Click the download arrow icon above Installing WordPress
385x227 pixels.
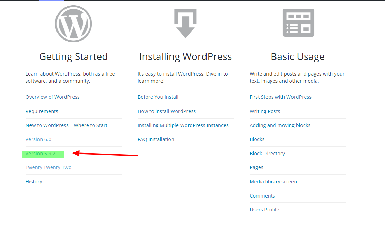coord(185,23)
